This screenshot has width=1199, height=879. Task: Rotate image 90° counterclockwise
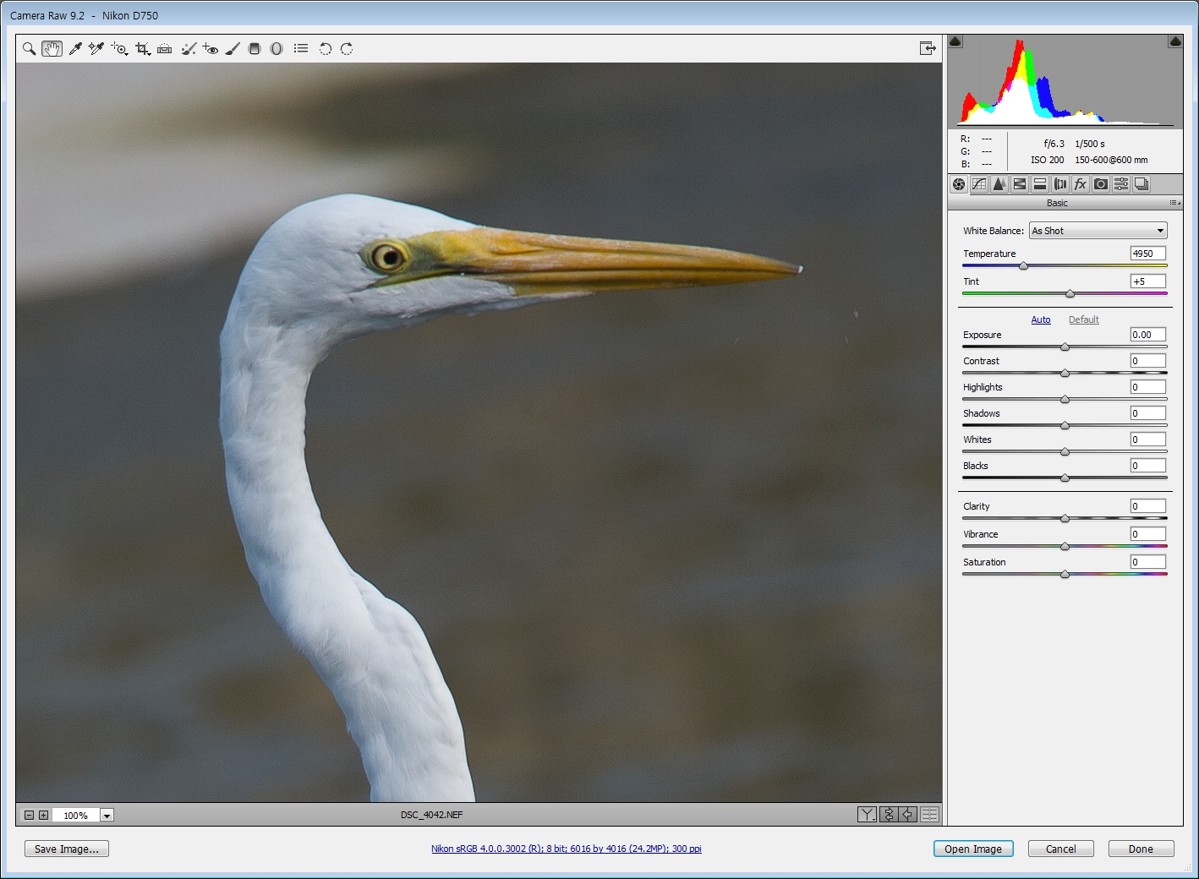325,49
